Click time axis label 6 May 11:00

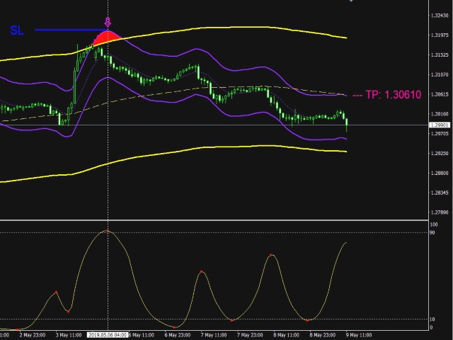[x=142, y=335]
